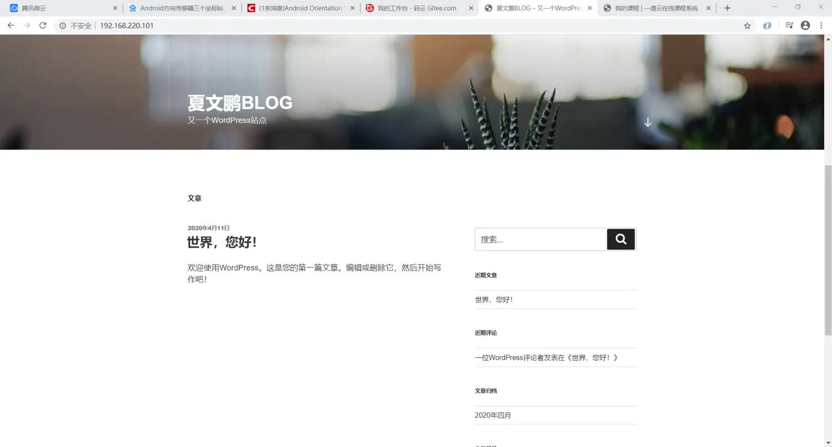Open the 夏文鹏BLOG site title link

tap(240, 102)
